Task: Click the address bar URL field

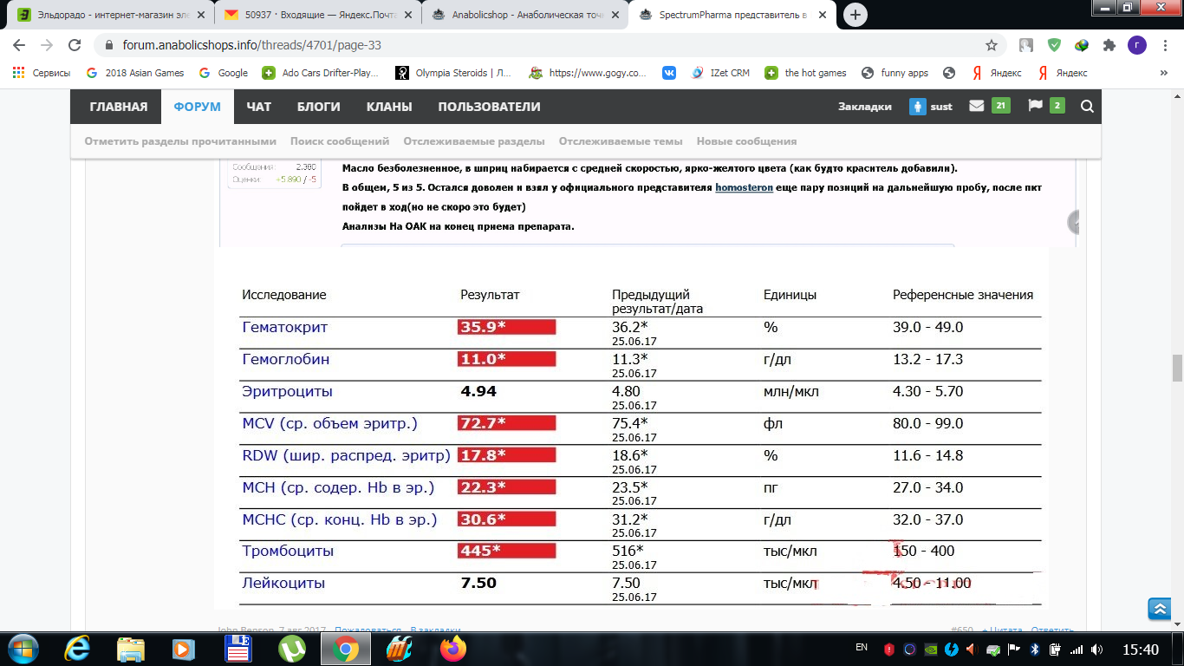Action: coord(520,45)
